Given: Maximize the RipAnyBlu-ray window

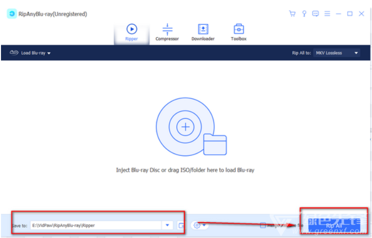Looking at the screenshot, I should click(350, 14).
